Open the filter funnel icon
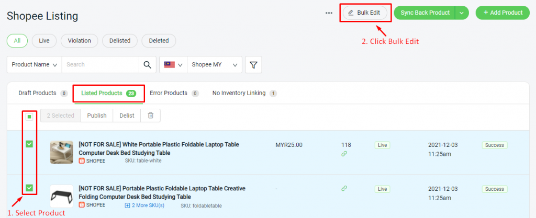This screenshot has height=218, width=536. click(x=253, y=65)
